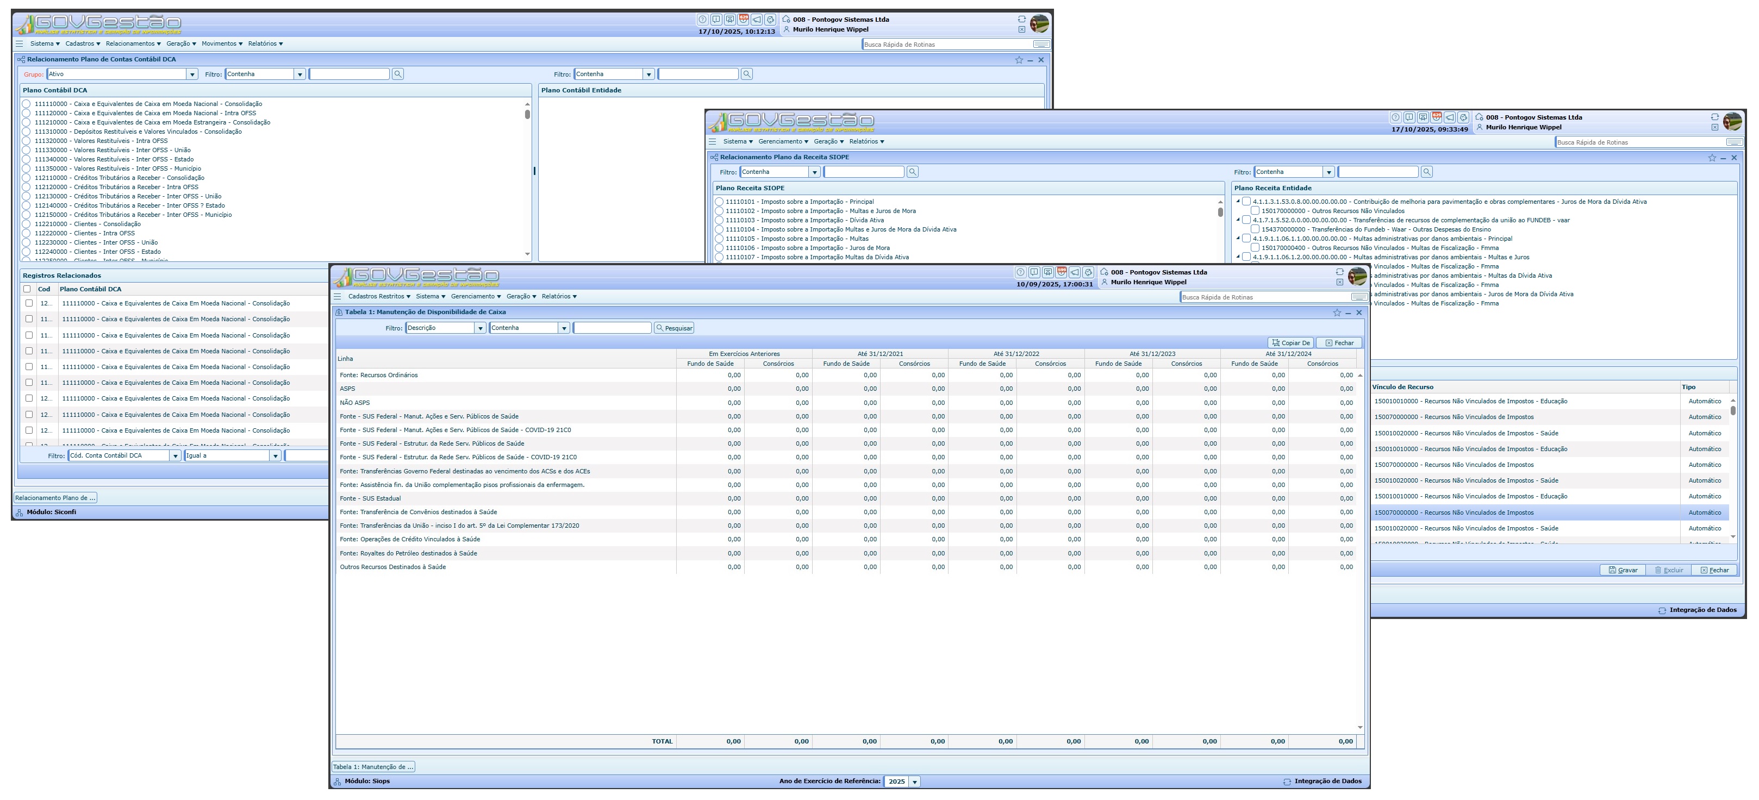Open the Relacionamentos menu in Siconfi window
This screenshot has width=1759, height=800.
(x=133, y=43)
